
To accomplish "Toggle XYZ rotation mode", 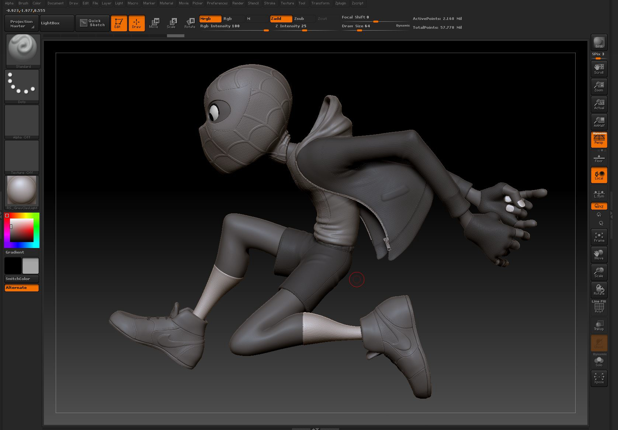I will [x=599, y=206].
